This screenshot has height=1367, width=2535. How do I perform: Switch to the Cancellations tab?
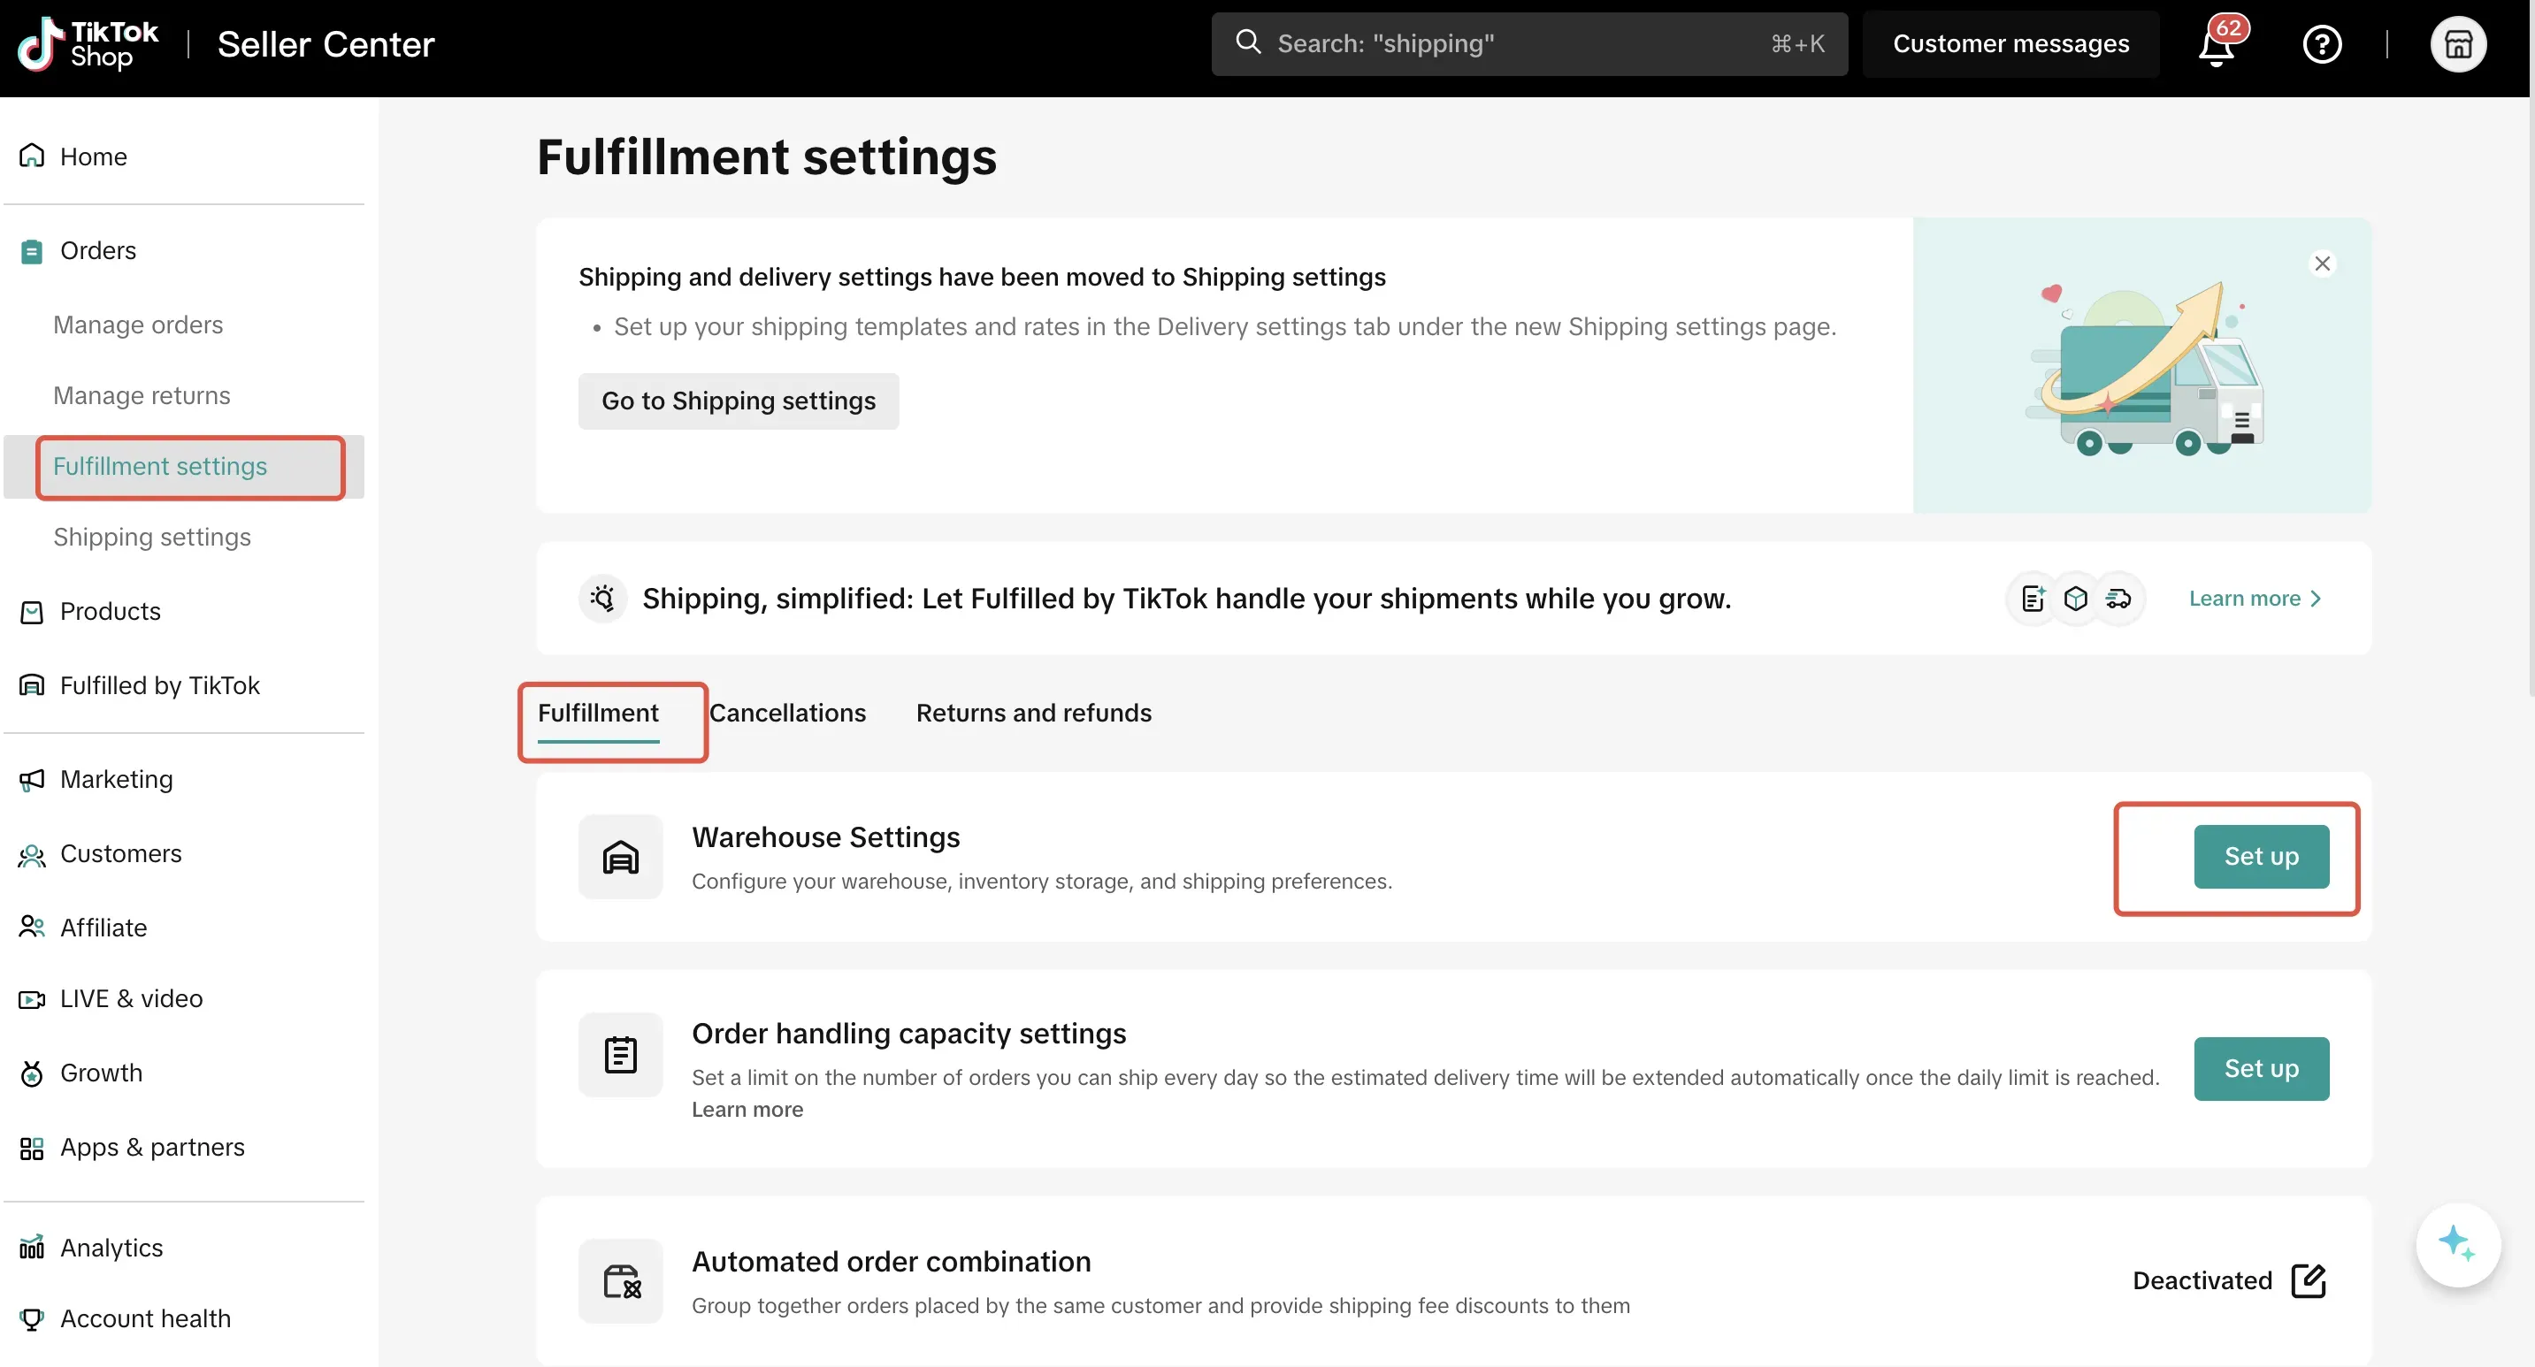(x=787, y=713)
